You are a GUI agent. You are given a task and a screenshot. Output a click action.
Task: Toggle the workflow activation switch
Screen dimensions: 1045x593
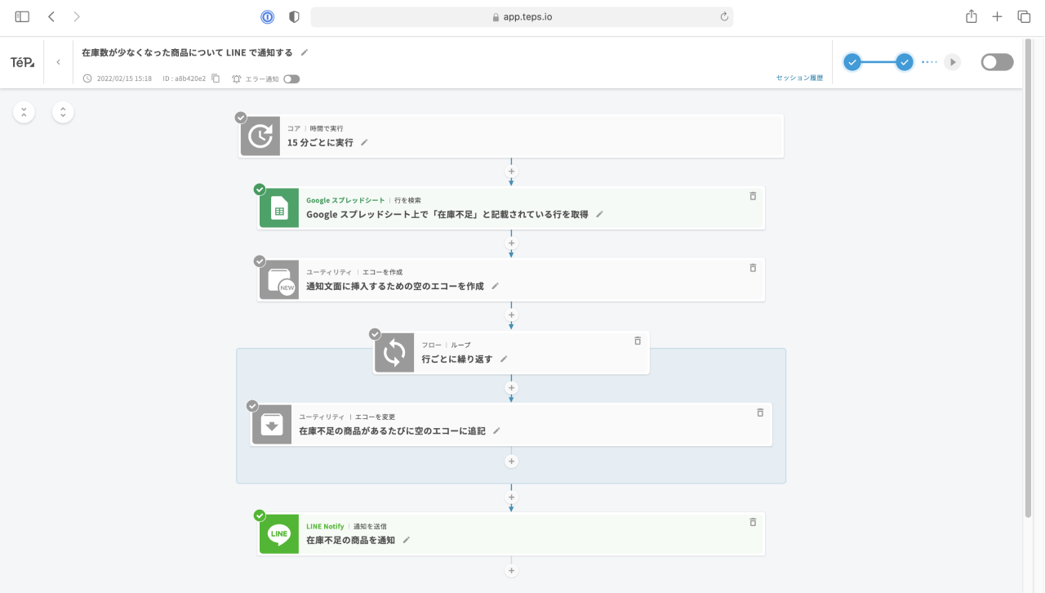pos(997,62)
